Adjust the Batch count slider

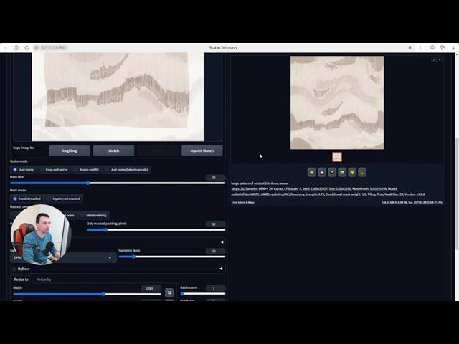coord(203,294)
